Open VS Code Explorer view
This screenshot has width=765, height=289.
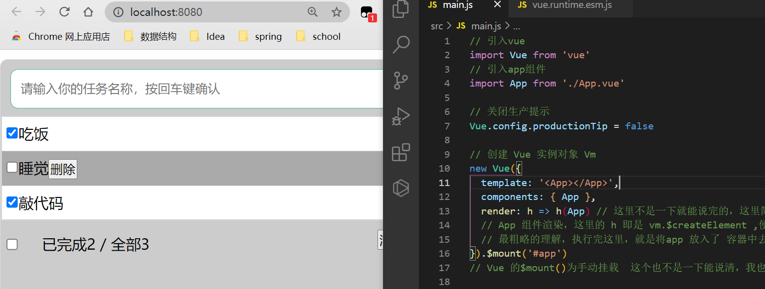[x=401, y=9]
